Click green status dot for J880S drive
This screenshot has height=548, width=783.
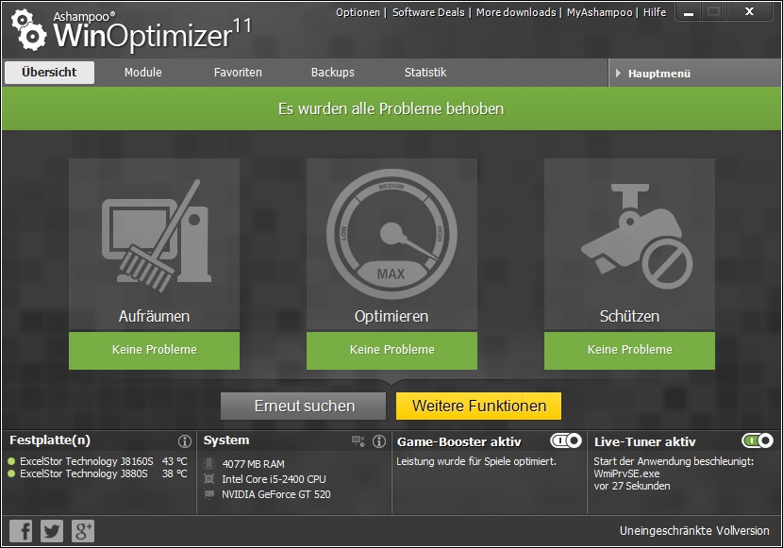click(11, 473)
